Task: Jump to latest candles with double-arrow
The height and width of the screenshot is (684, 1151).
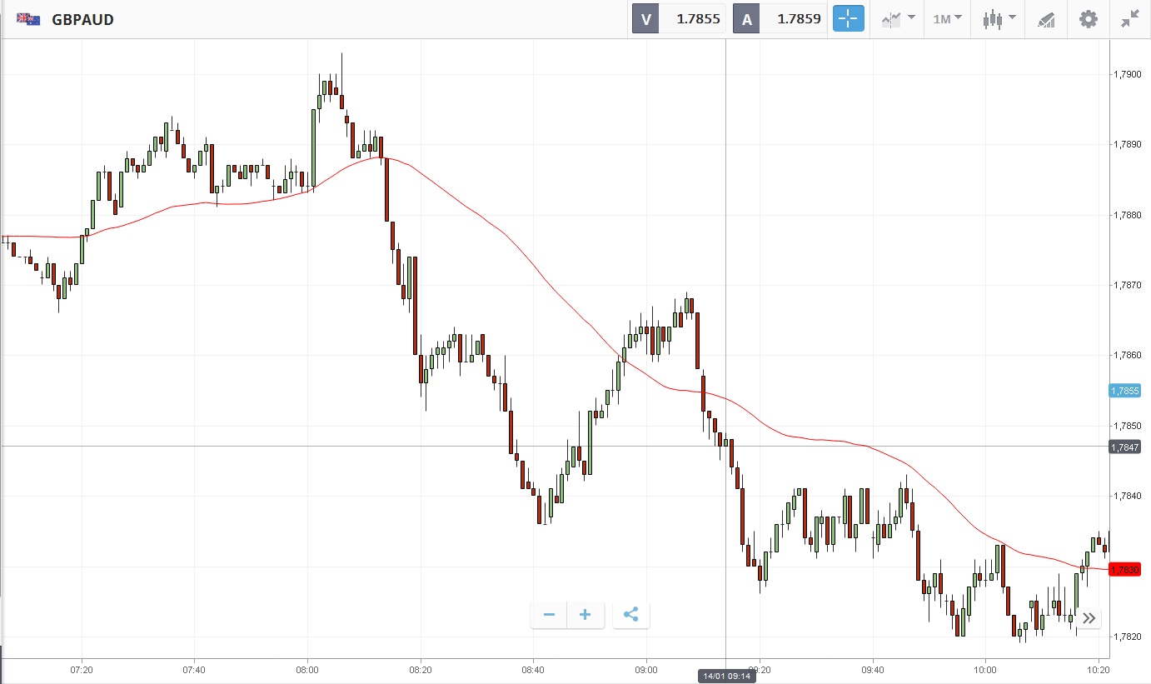Action: click(x=1089, y=618)
